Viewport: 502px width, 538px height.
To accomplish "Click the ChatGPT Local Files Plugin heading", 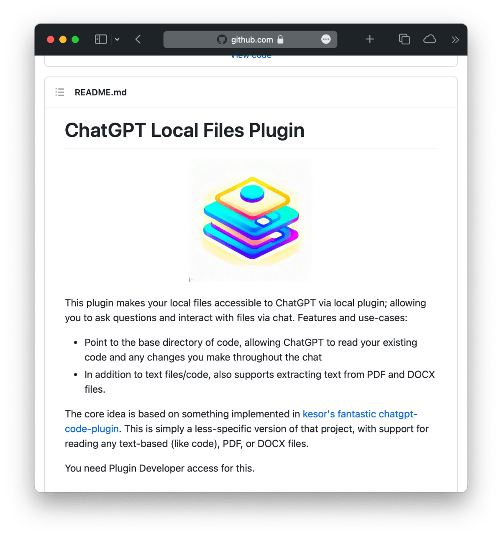I will [184, 130].
